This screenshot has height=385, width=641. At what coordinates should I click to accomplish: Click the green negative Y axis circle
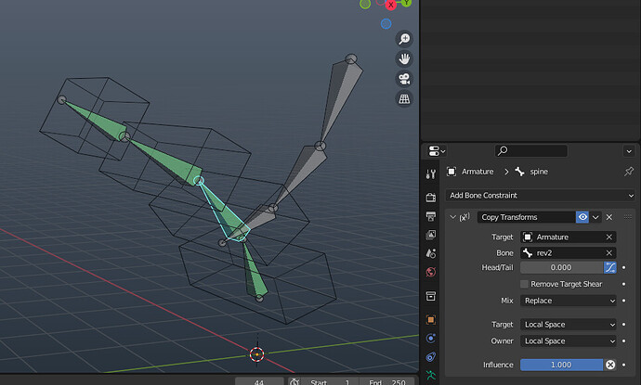(365, 4)
